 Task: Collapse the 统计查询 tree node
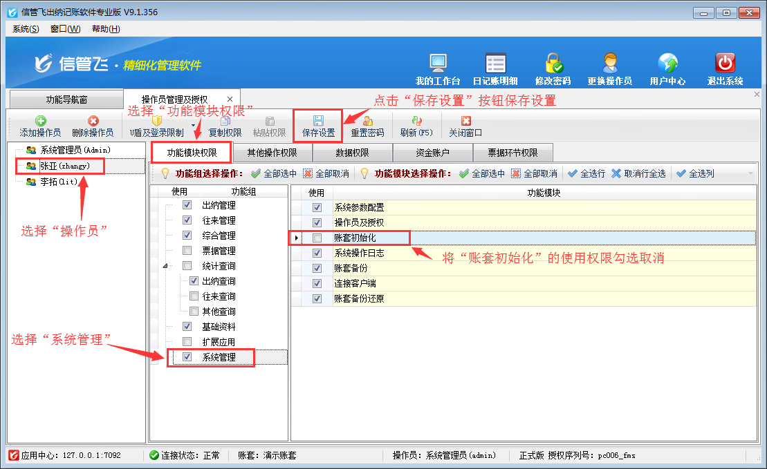(x=165, y=266)
